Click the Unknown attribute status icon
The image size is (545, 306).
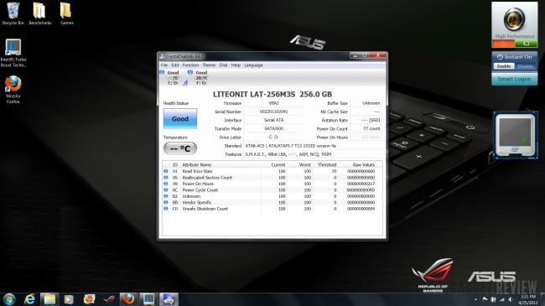tap(166, 196)
